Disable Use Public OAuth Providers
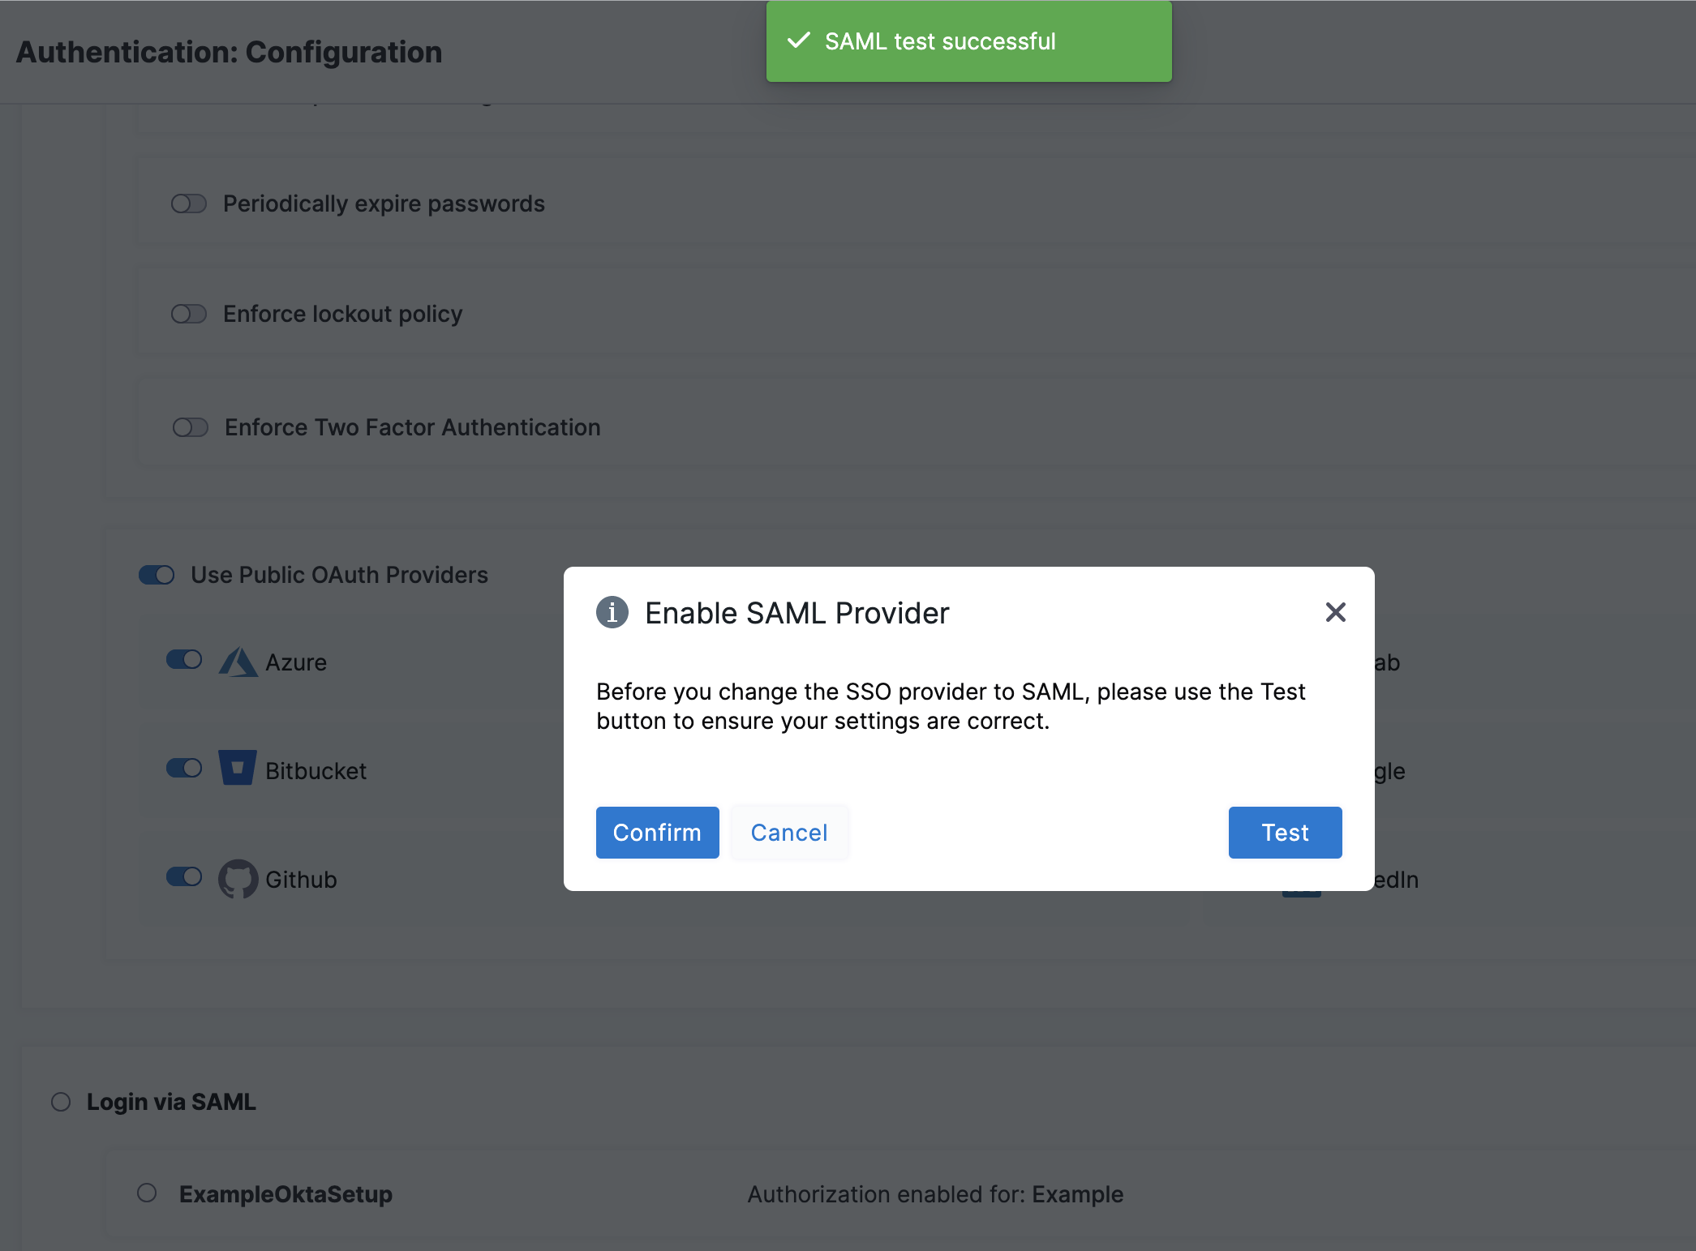The image size is (1696, 1251). [157, 575]
